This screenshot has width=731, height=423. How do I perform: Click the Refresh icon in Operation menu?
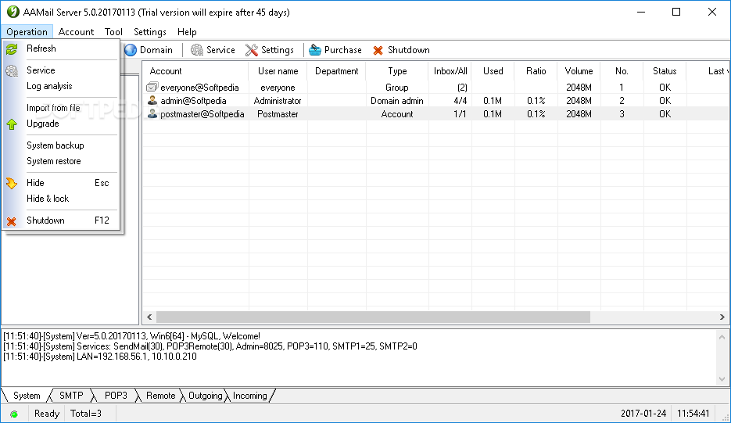(12, 48)
